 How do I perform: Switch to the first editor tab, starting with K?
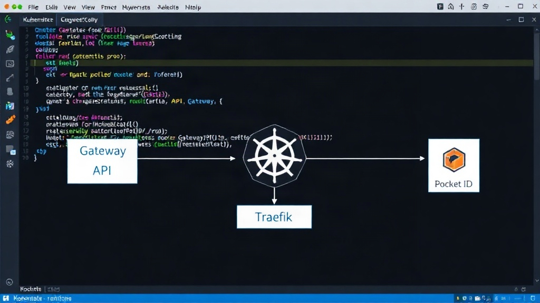pyautogui.click(x=38, y=19)
